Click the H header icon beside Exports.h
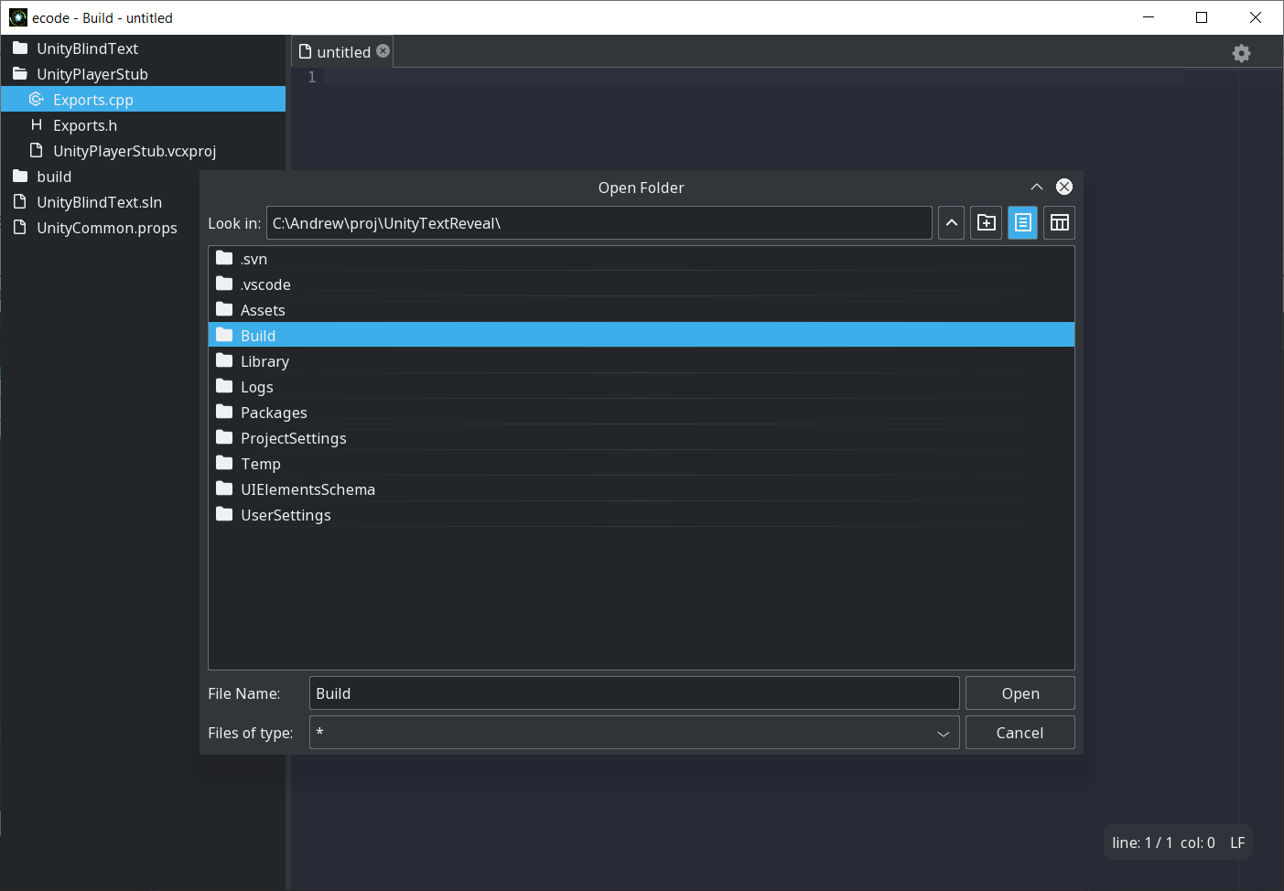The height and width of the screenshot is (891, 1284). pyautogui.click(x=36, y=124)
